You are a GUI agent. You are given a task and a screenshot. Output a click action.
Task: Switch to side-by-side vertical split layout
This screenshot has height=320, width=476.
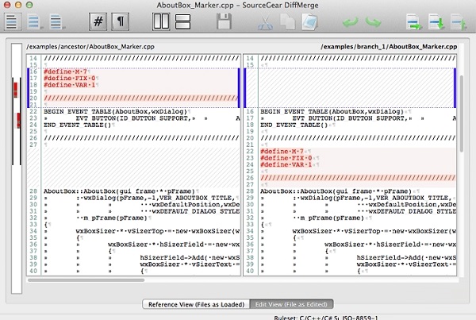pos(161,21)
